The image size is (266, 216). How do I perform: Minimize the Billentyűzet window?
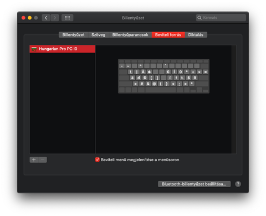[29, 18]
